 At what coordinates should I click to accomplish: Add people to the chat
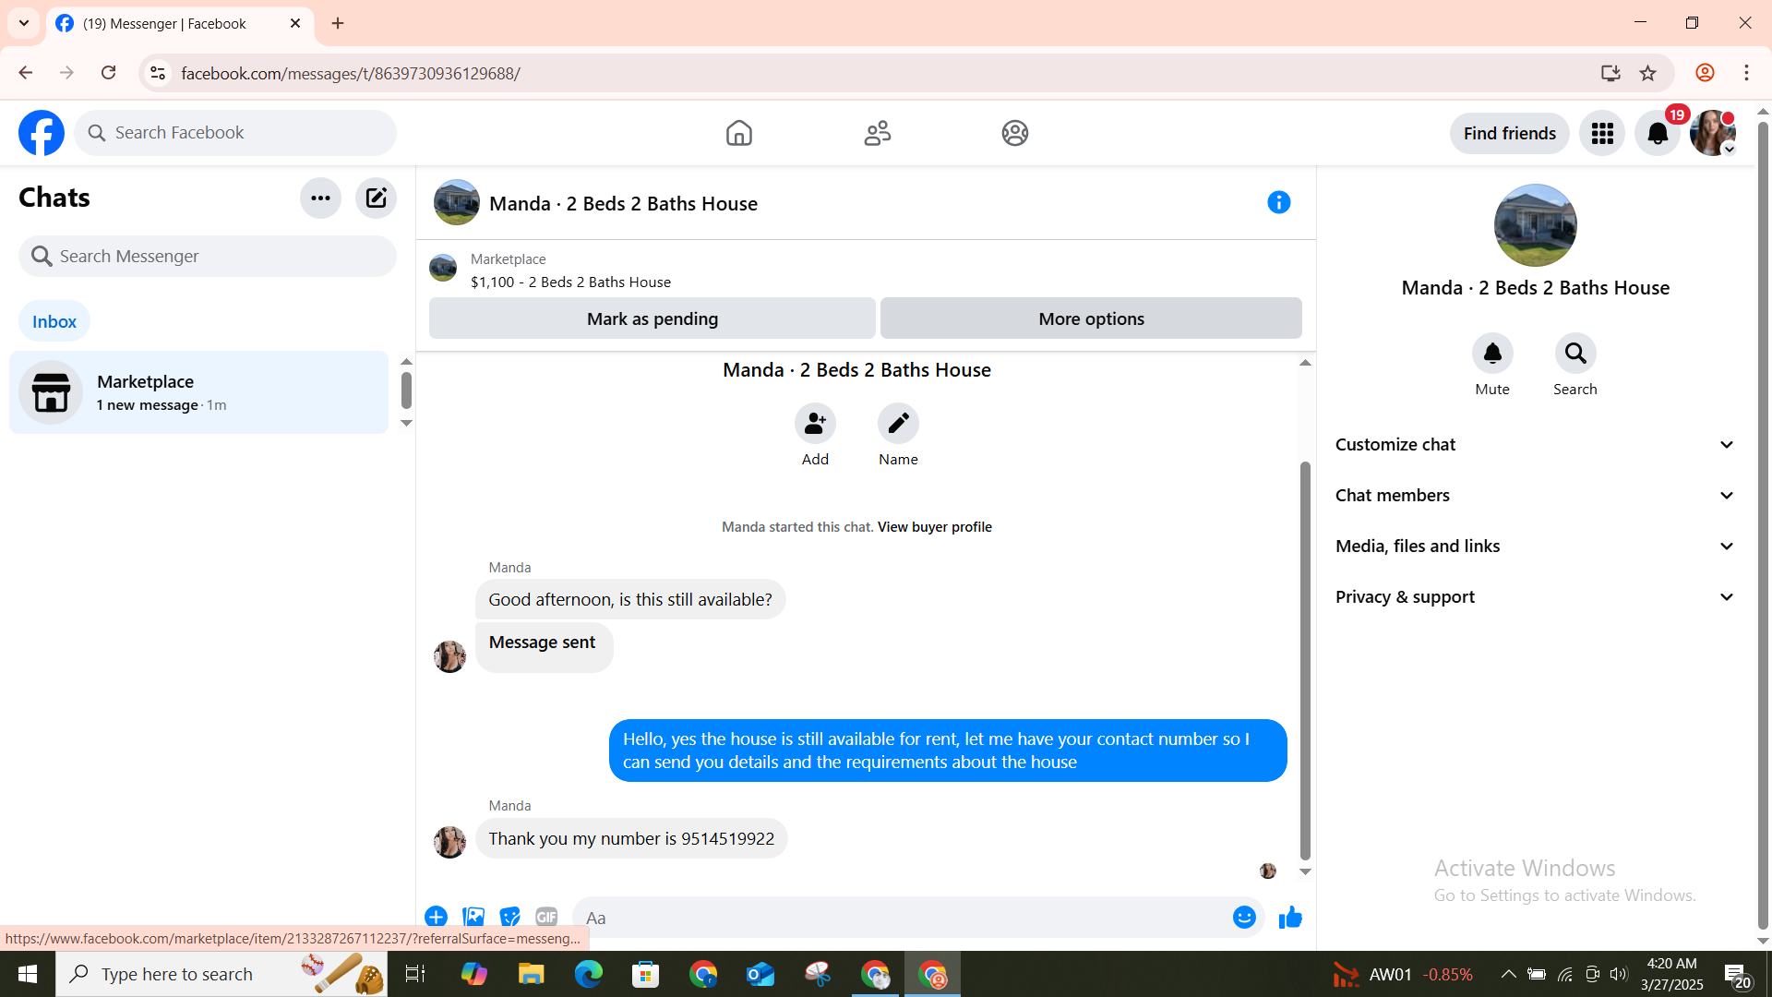[x=815, y=424]
